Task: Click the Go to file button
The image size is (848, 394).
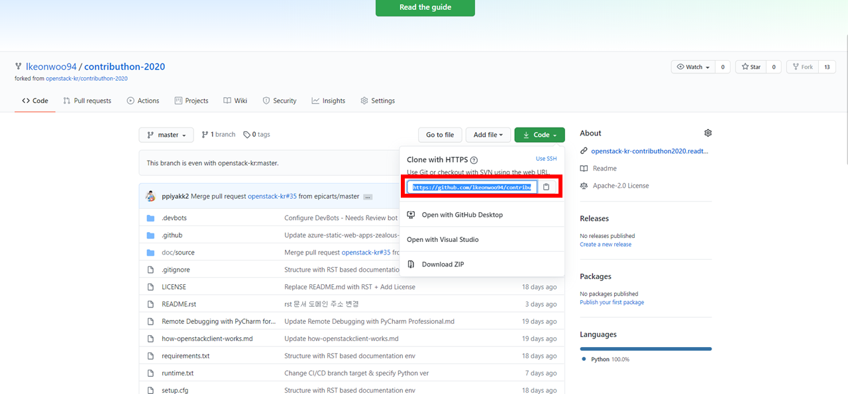Action: tap(440, 135)
